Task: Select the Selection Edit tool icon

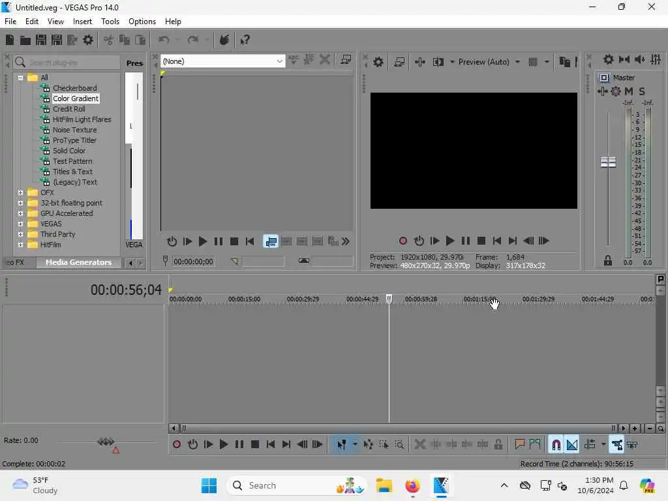Action: pyautogui.click(x=384, y=445)
